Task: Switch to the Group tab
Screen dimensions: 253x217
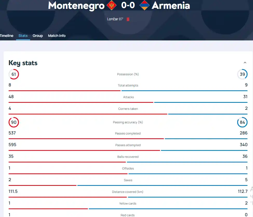Action: click(x=38, y=36)
